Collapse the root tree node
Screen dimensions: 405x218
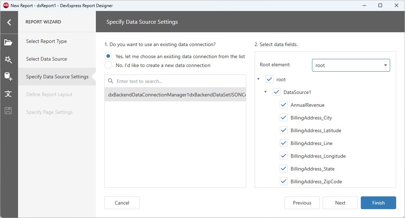(258, 79)
